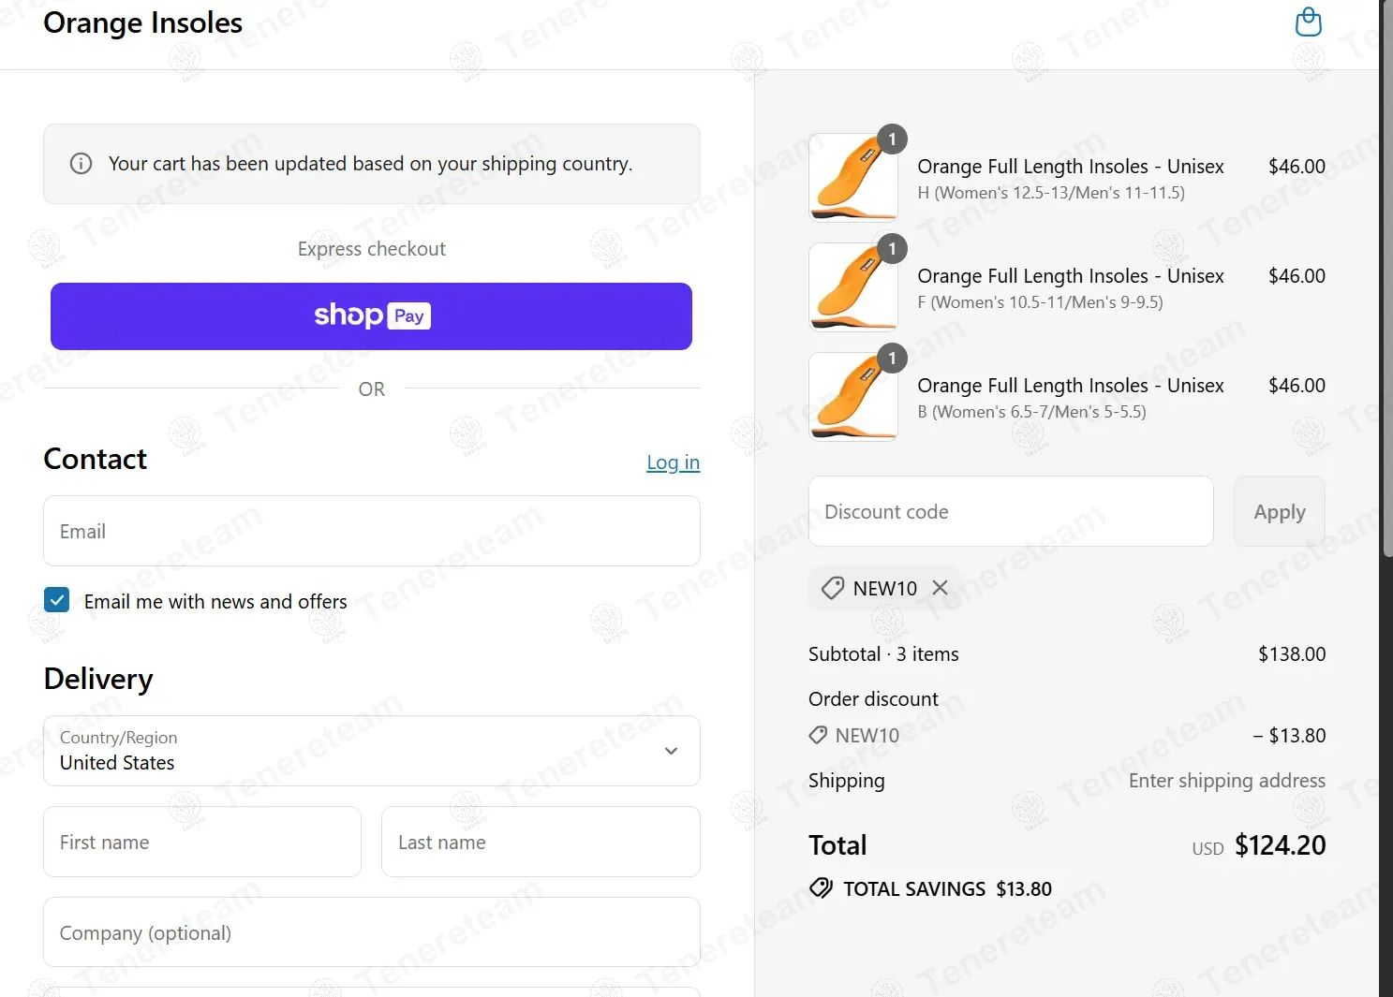Open the shopping bag cart icon
Viewport: 1393px width, 997px height.
[1308, 22]
